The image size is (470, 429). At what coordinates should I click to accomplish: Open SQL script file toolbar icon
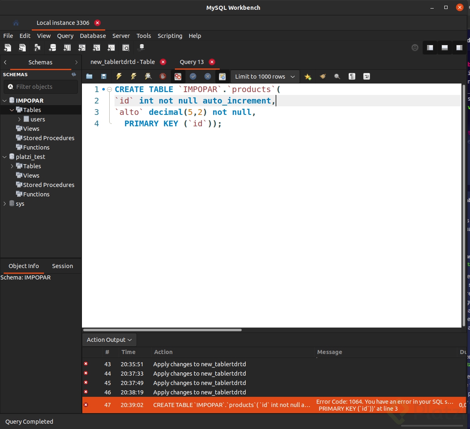click(22, 48)
